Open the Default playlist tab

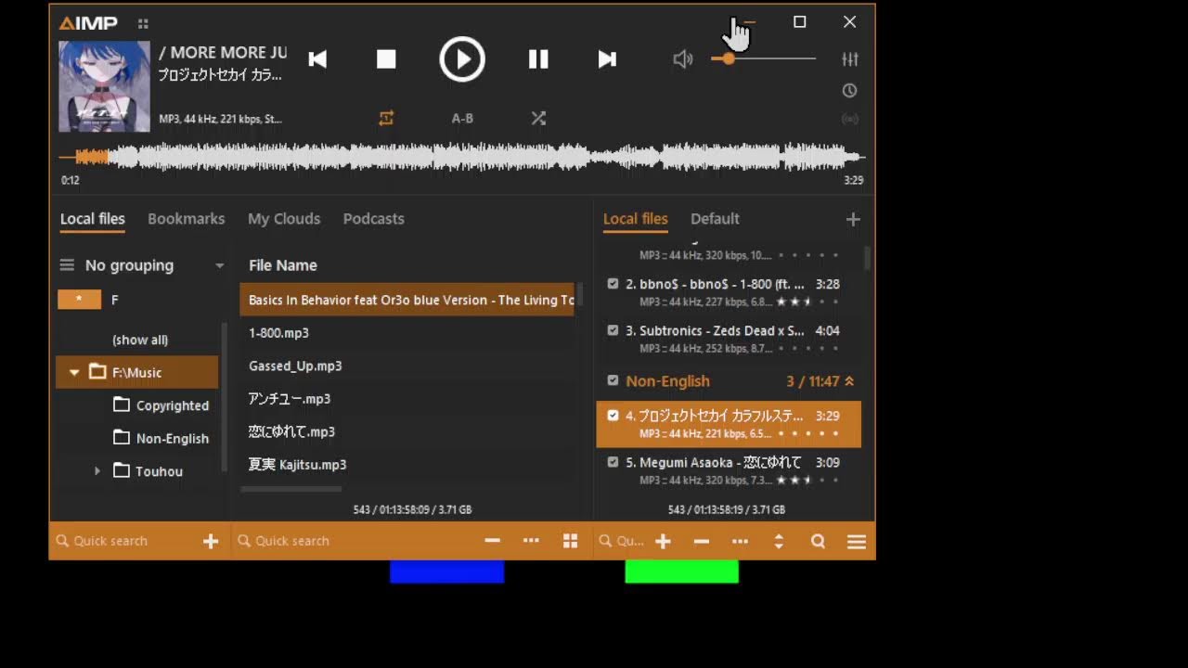pos(715,219)
